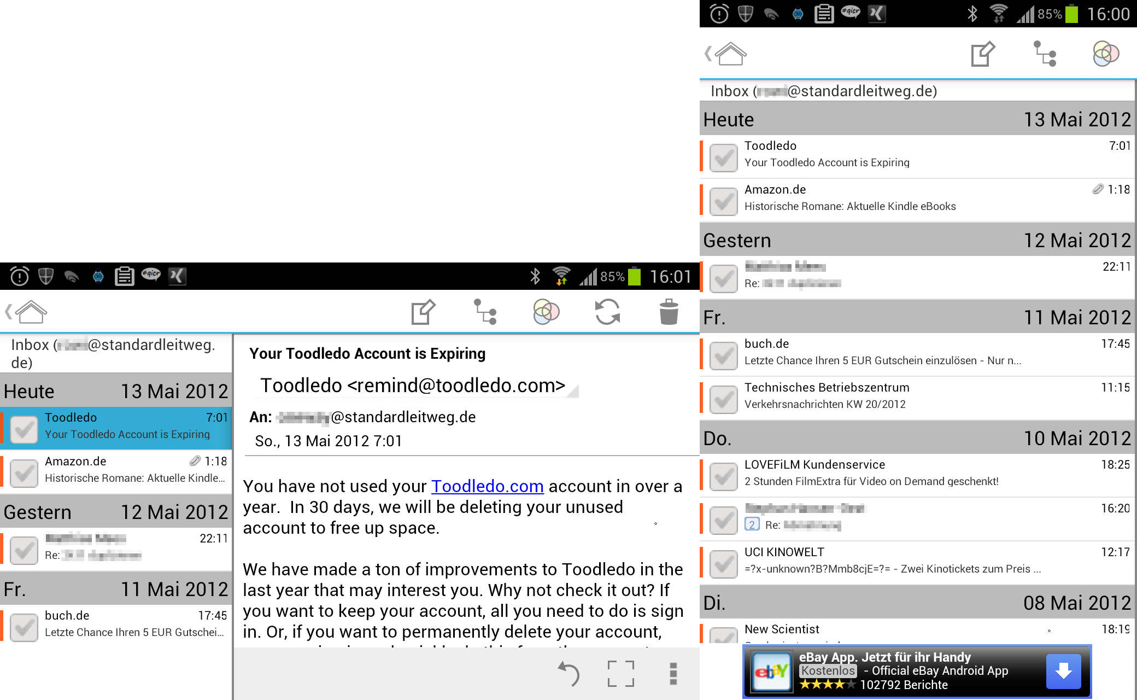Screen dimensions: 1137x700
Task: Tap Bluetooth icon in right status bar
Action: pos(972,14)
